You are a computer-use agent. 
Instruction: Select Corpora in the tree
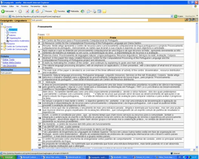(x=12, y=32)
